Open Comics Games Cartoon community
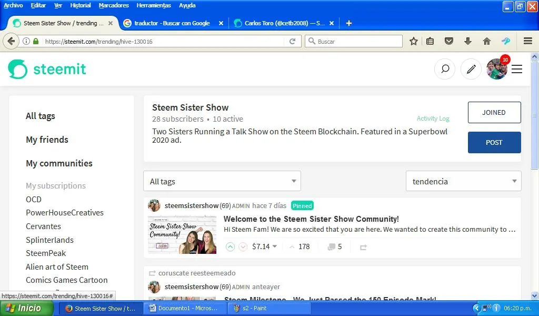 coord(67,280)
